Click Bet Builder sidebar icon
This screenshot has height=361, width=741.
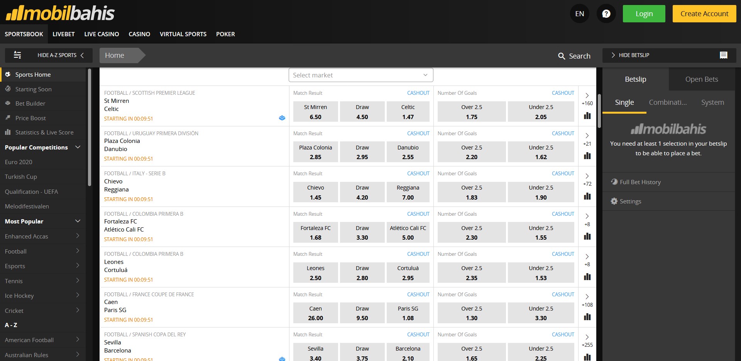[8, 103]
